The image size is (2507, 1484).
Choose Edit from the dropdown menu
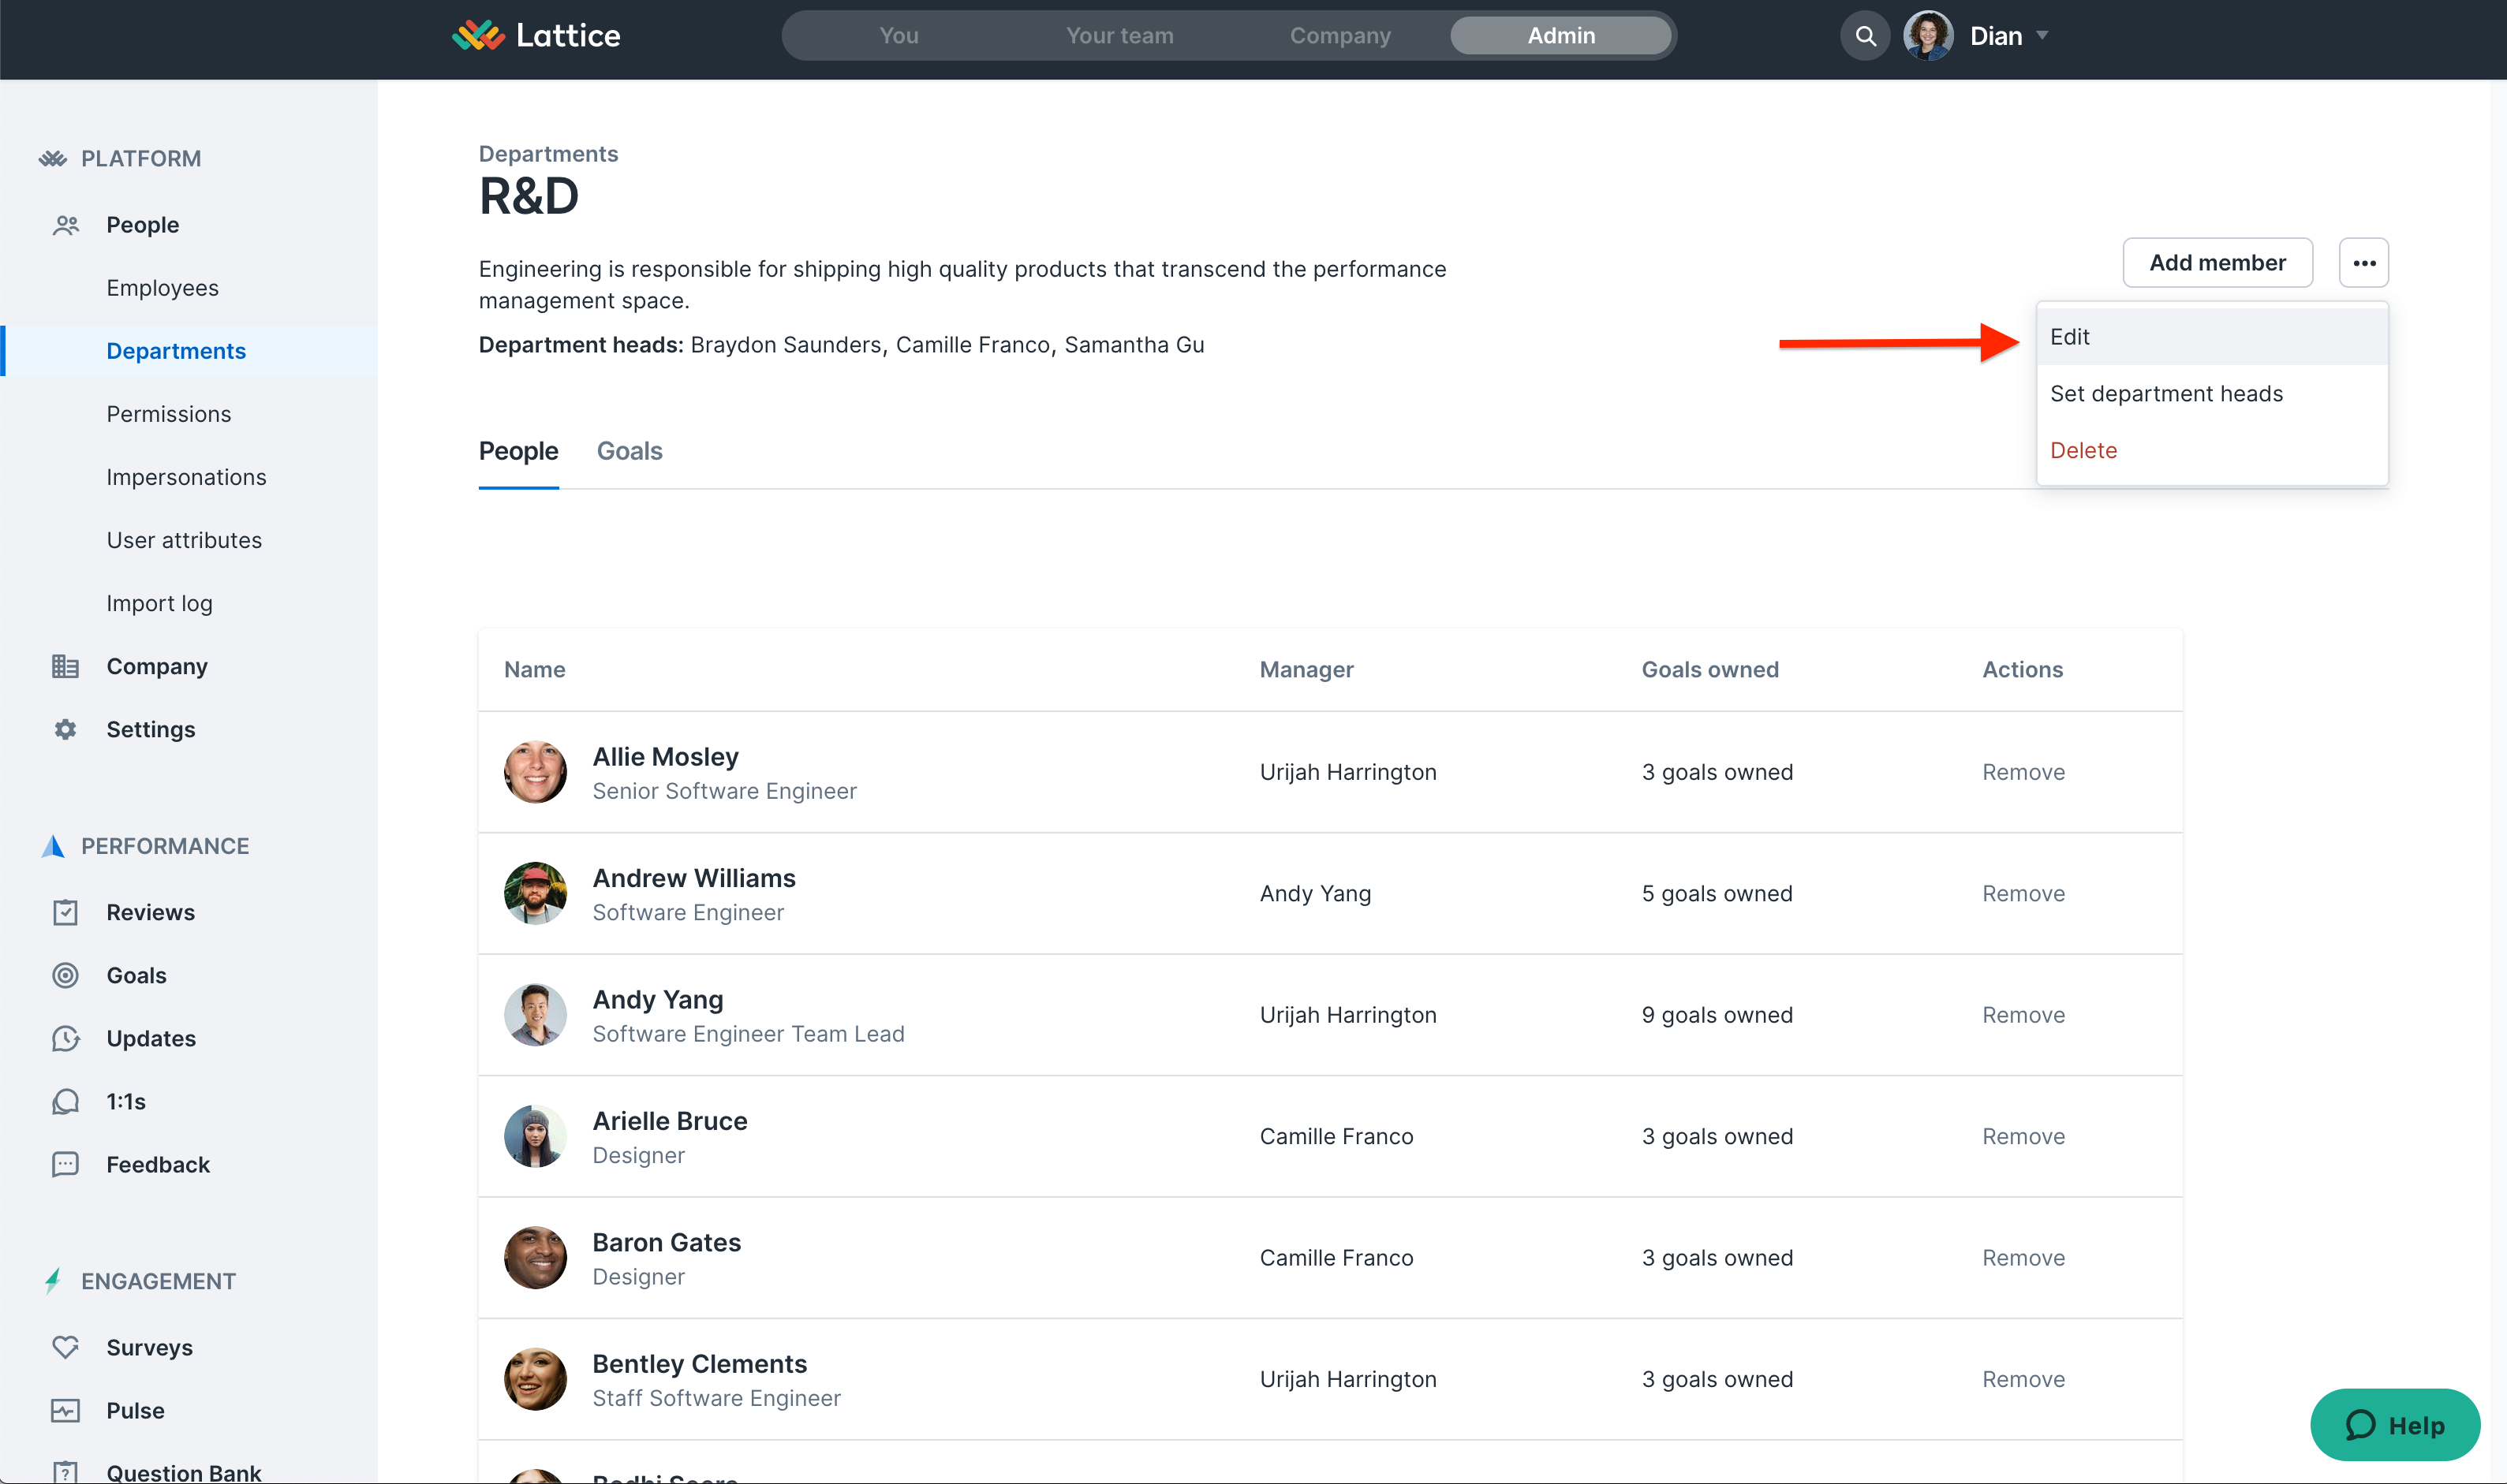pos(2213,337)
